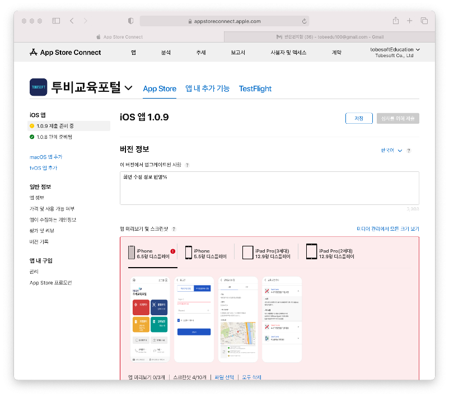Open help icon for screenshots label
This screenshot has width=449, height=397.
(x=174, y=229)
